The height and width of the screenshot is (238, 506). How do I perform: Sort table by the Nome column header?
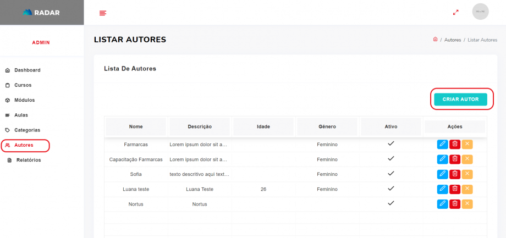pyautogui.click(x=136, y=126)
